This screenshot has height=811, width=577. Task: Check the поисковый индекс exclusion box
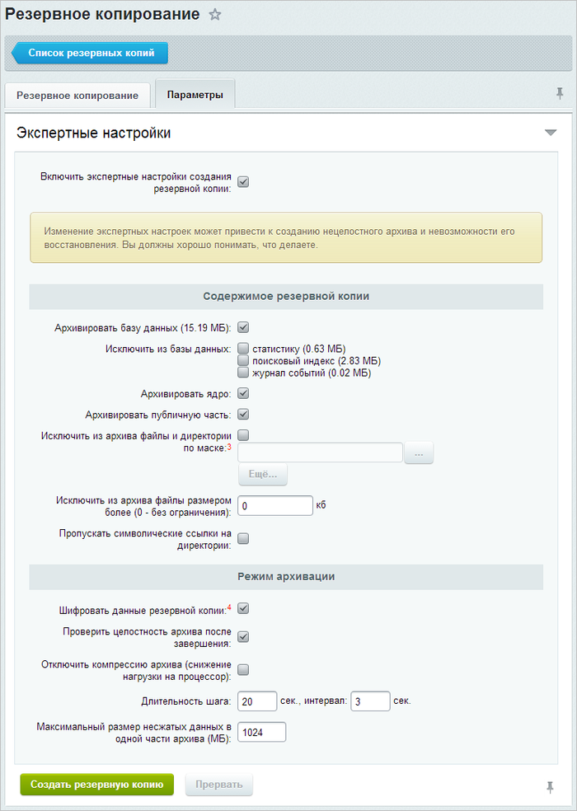243,360
